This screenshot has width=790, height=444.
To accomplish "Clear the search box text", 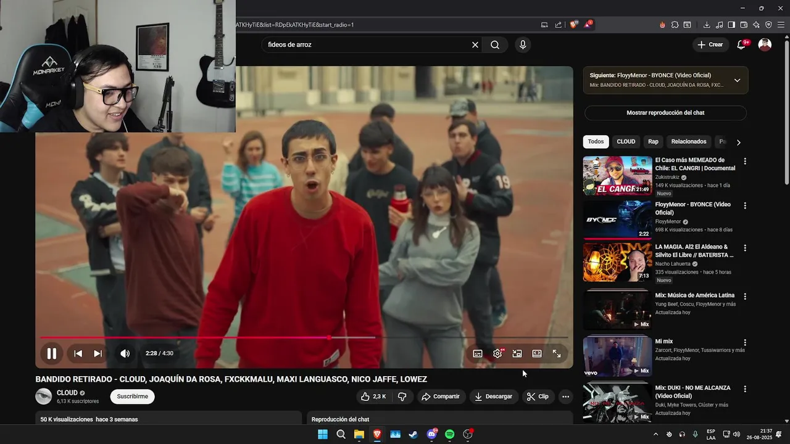I will 475,45.
